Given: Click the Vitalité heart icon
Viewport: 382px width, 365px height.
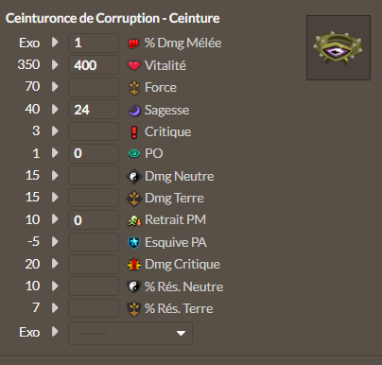Looking at the screenshot, I should click(x=134, y=65).
